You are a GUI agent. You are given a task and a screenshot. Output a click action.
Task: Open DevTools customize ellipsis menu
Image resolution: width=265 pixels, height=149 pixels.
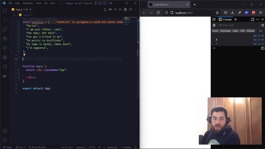coord(258,19)
